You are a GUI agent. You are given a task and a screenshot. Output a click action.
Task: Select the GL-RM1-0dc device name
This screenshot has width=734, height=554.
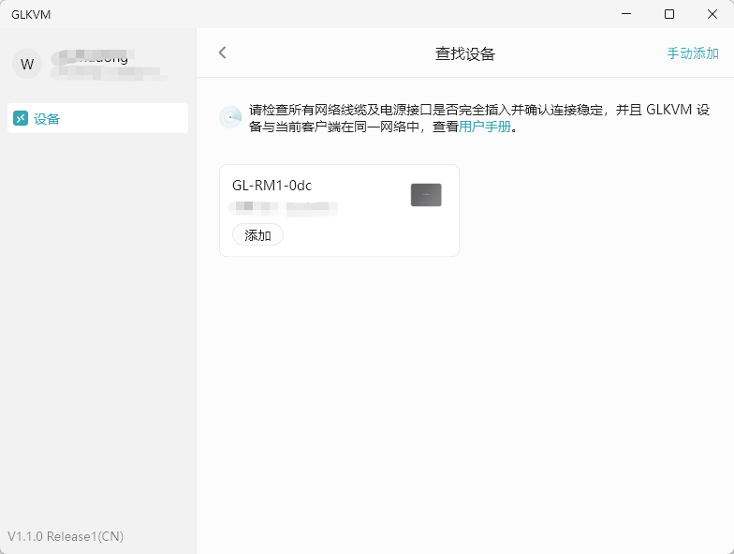tap(272, 186)
